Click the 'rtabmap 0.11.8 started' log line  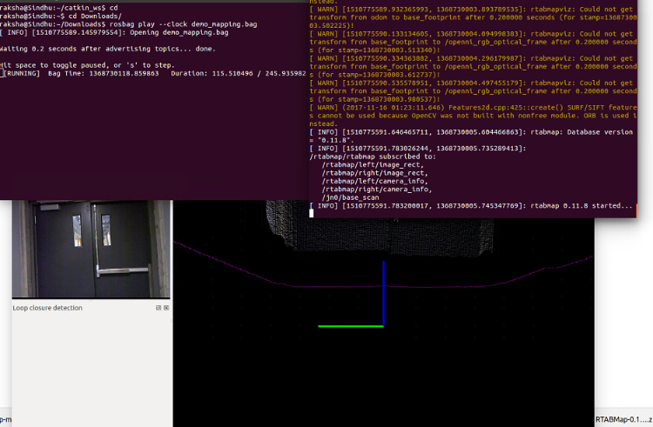pos(470,205)
